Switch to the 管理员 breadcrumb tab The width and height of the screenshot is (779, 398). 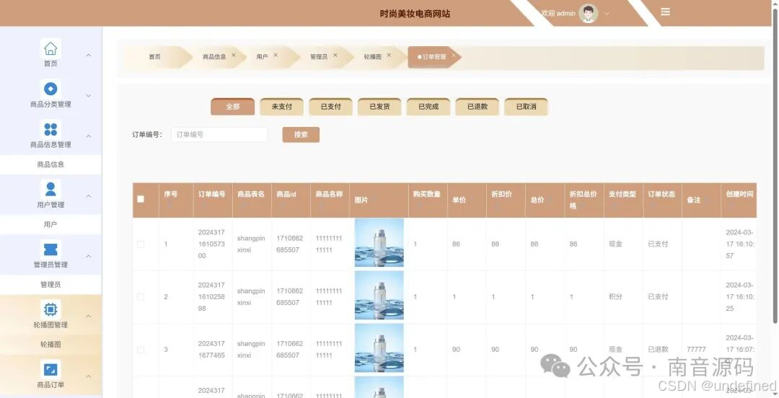pos(319,57)
